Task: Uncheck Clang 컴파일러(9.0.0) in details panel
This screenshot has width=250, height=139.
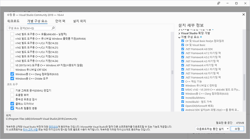Action: coord(183,94)
